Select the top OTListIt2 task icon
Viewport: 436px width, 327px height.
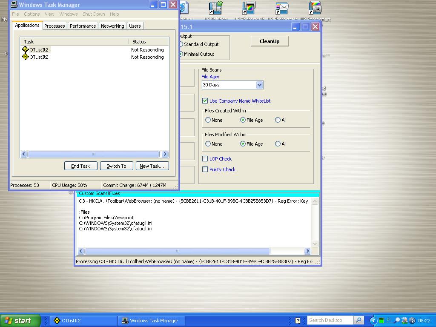point(25,49)
